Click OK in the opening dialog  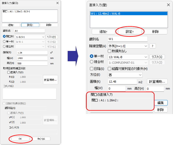20,139
